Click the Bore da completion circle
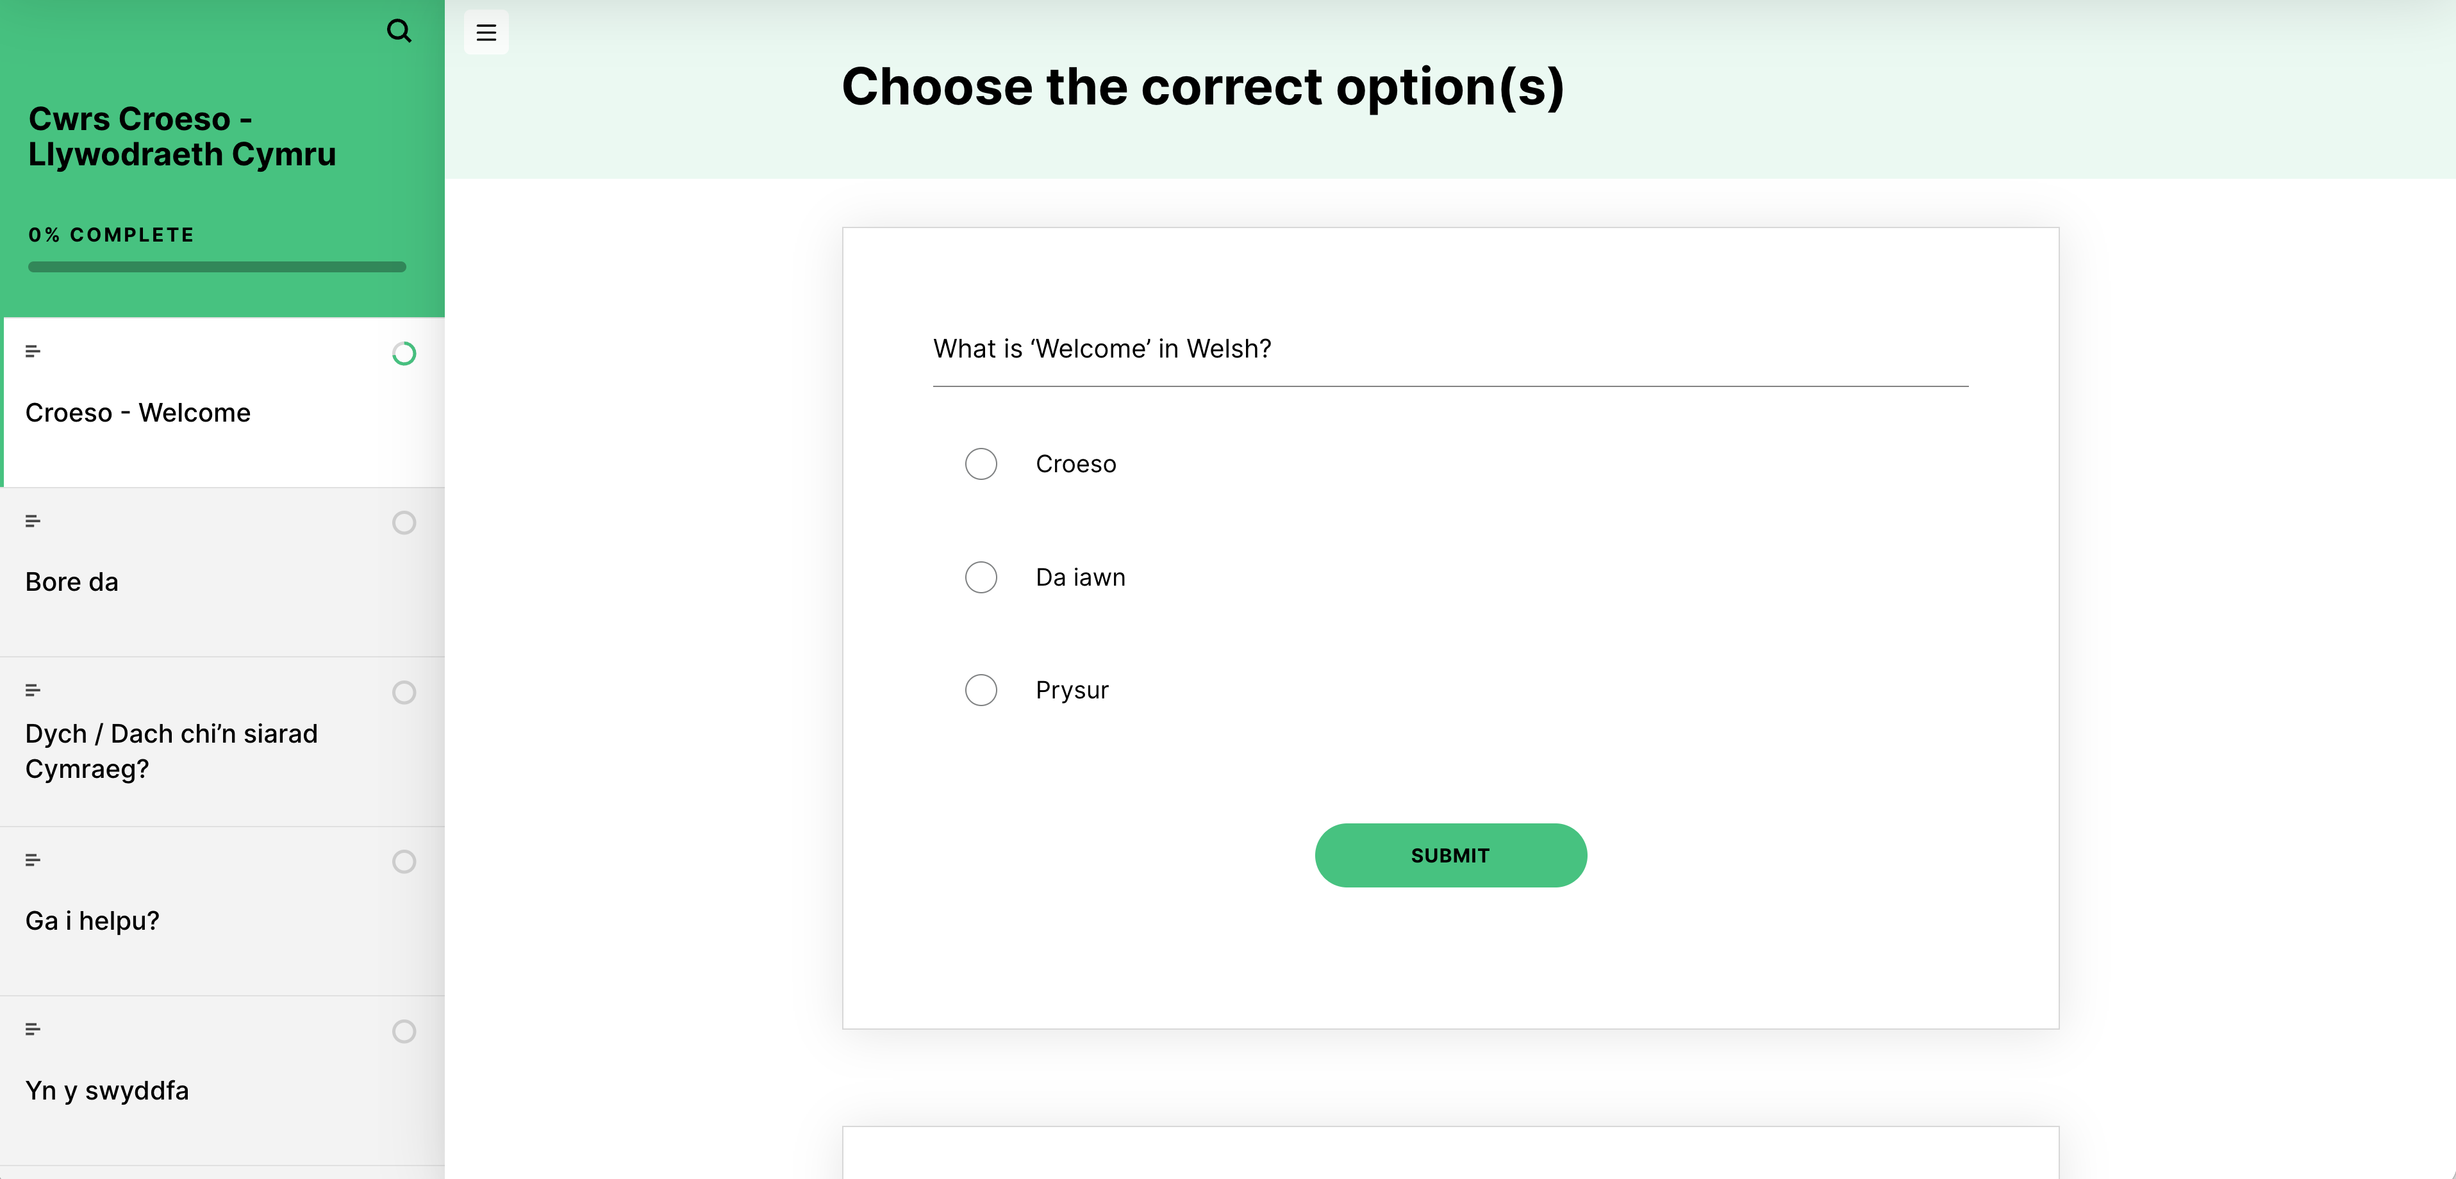This screenshot has height=1179, width=2456. point(403,522)
